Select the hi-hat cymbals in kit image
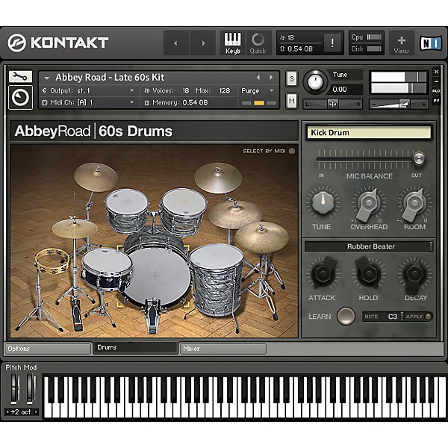This screenshot has width=448, height=448. 74,228
